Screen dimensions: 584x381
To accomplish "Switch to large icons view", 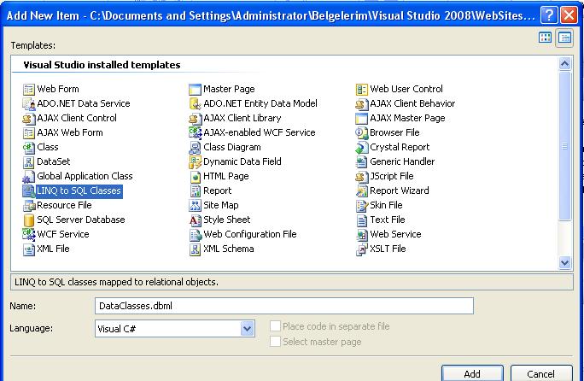I will click(546, 38).
